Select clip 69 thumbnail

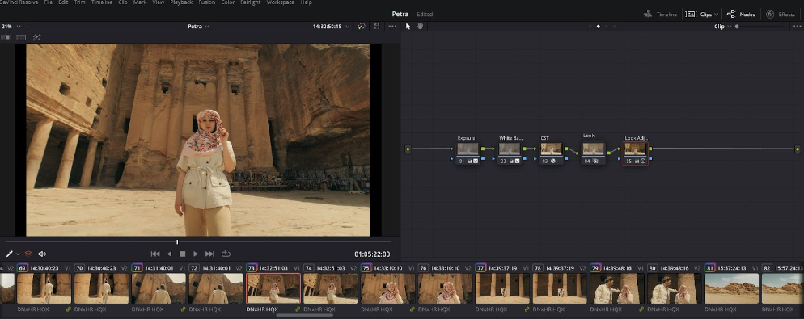coord(44,288)
